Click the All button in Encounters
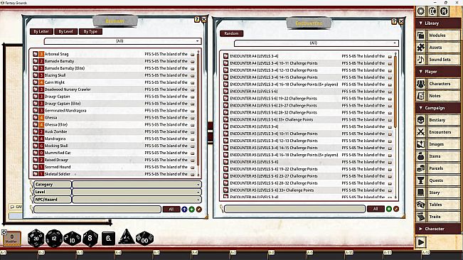The width and height of the screenshot is (463, 260). coord(376,209)
